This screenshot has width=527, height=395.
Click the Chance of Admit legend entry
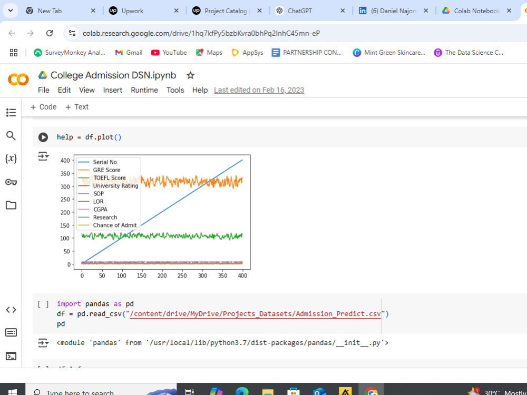click(x=114, y=225)
